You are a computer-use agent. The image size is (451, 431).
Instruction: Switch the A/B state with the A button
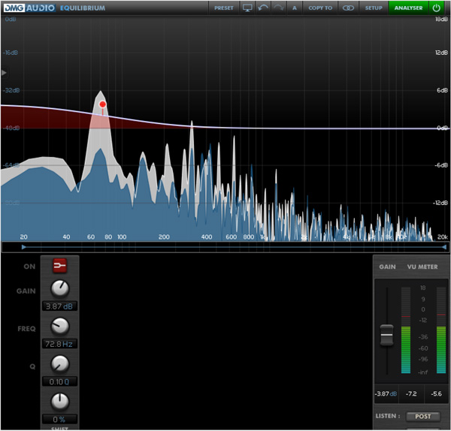coord(294,8)
